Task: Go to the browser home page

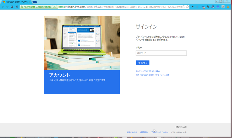Action: (17, 7)
